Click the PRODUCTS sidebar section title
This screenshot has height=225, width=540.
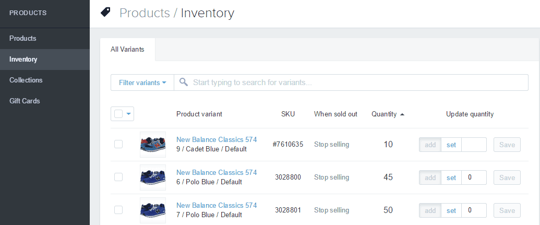[x=28, y=13]
